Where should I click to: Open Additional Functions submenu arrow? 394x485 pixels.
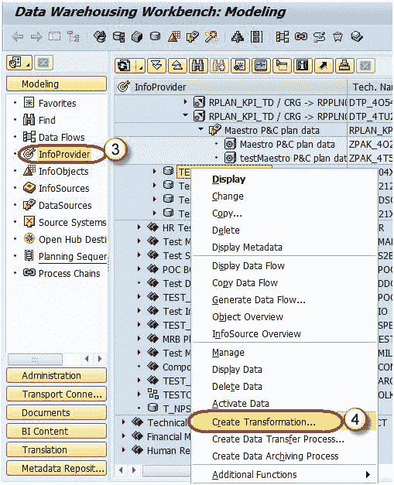pyautogui.click(x=368, y=474)
